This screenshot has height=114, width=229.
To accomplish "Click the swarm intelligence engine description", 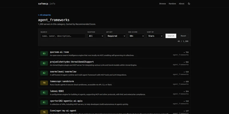I will click(x=92, y=55).
